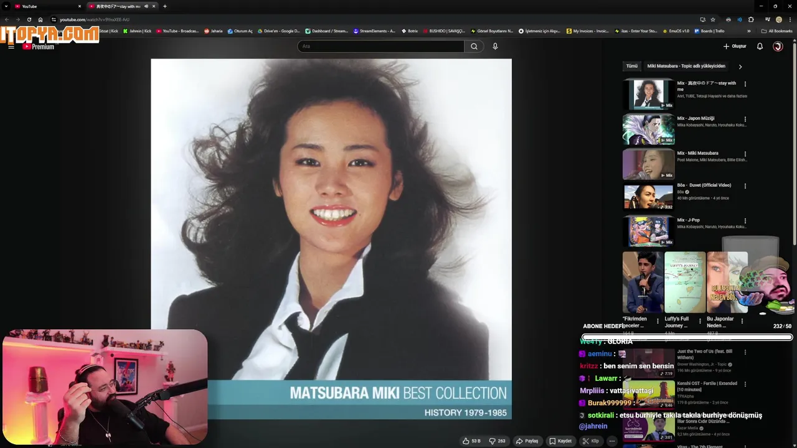Open Bôa - Duvet (Official Video) title
The image size is (797, 448).
(x=704, y=185)
